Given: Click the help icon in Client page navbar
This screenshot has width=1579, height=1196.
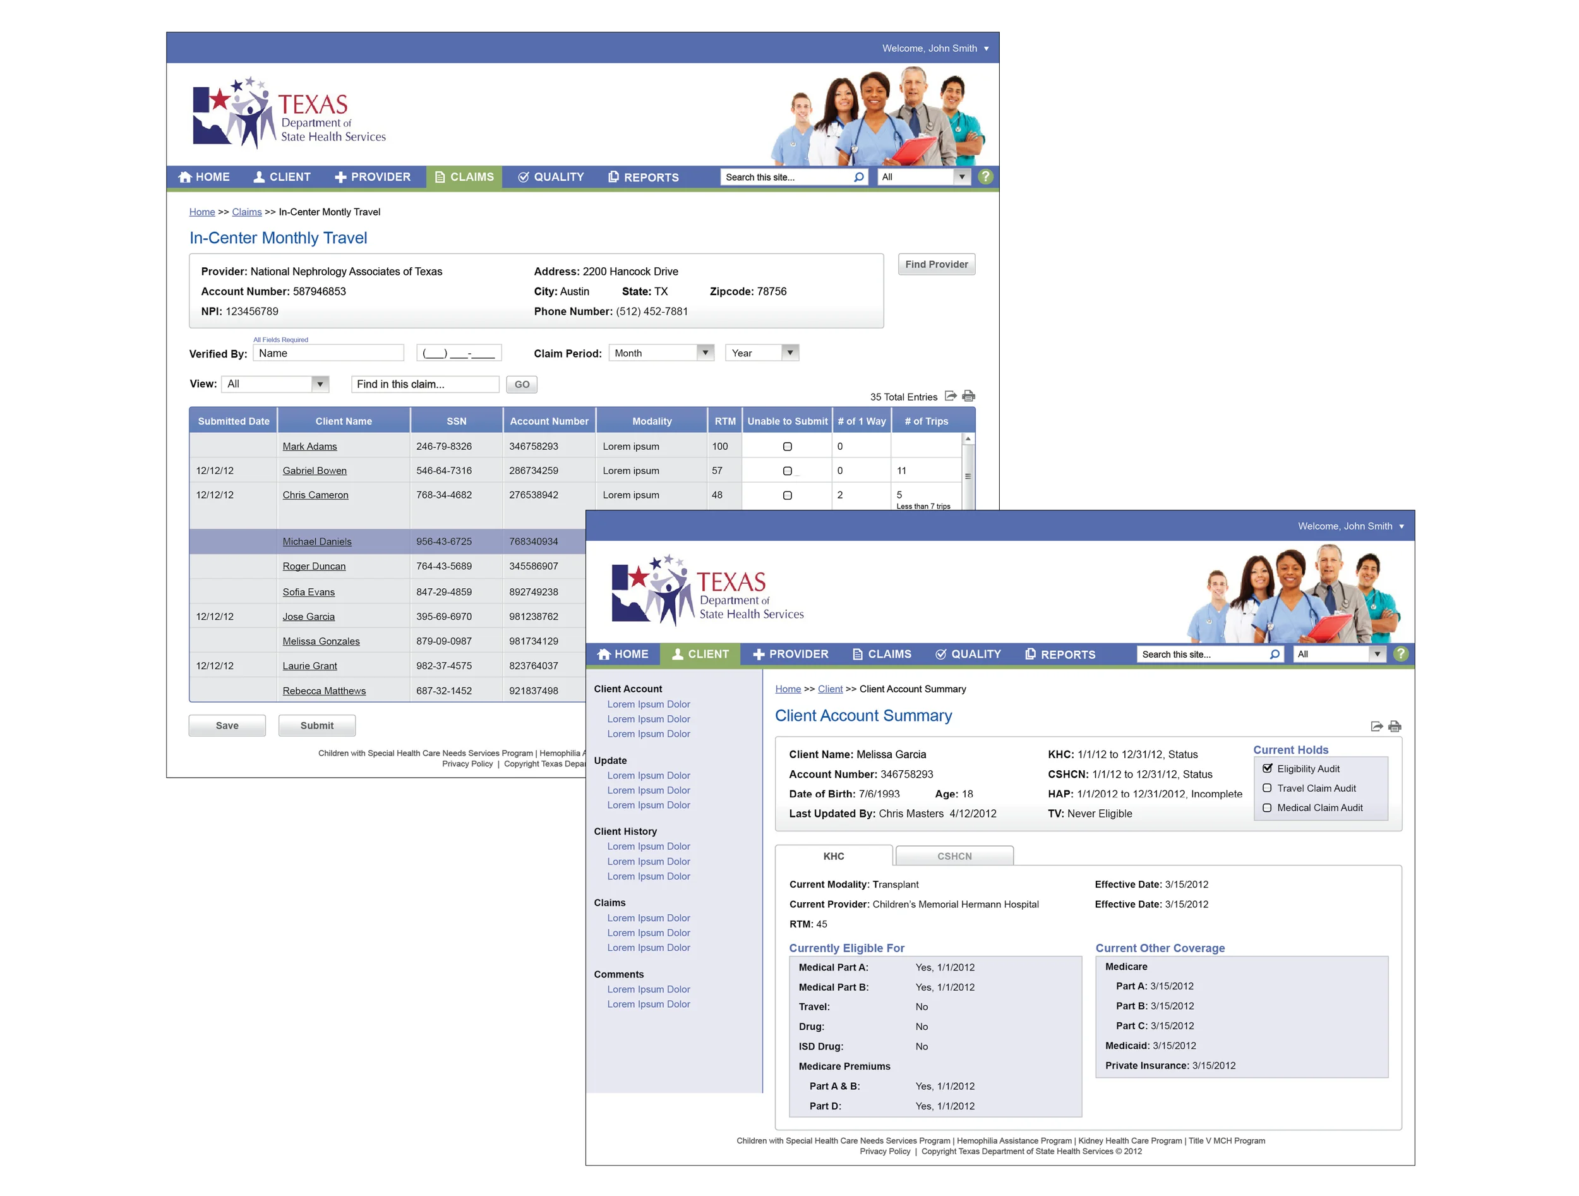Looking at the screenshot, I should coord(1400,653).
